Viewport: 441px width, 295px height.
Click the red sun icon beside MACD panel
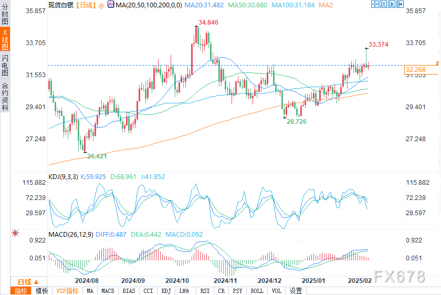[16, 233]
